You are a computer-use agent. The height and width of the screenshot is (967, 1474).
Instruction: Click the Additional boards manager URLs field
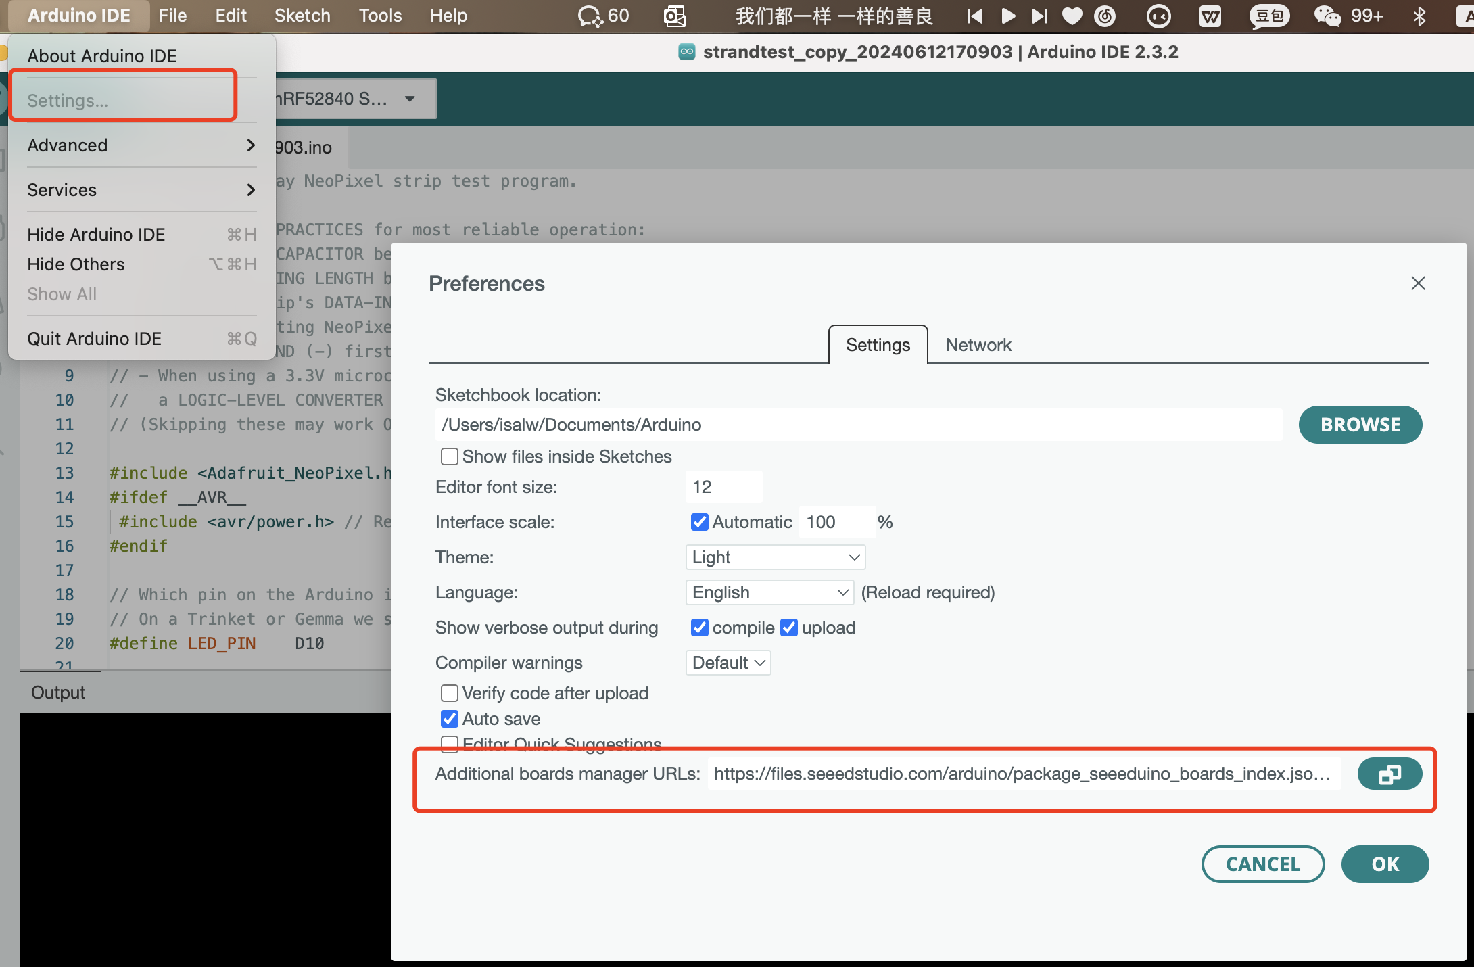1026,774
